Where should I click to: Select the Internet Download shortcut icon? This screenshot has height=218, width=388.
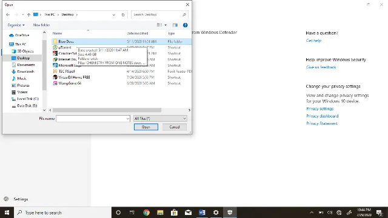point(55,59)
